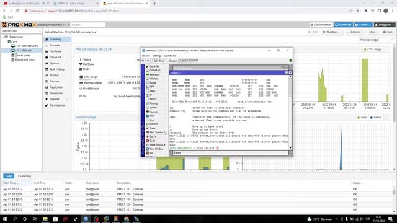This screenshot has height=223, width=397.
Task: Toggle Safe Mode in WinBox
Action: point(159,61)
